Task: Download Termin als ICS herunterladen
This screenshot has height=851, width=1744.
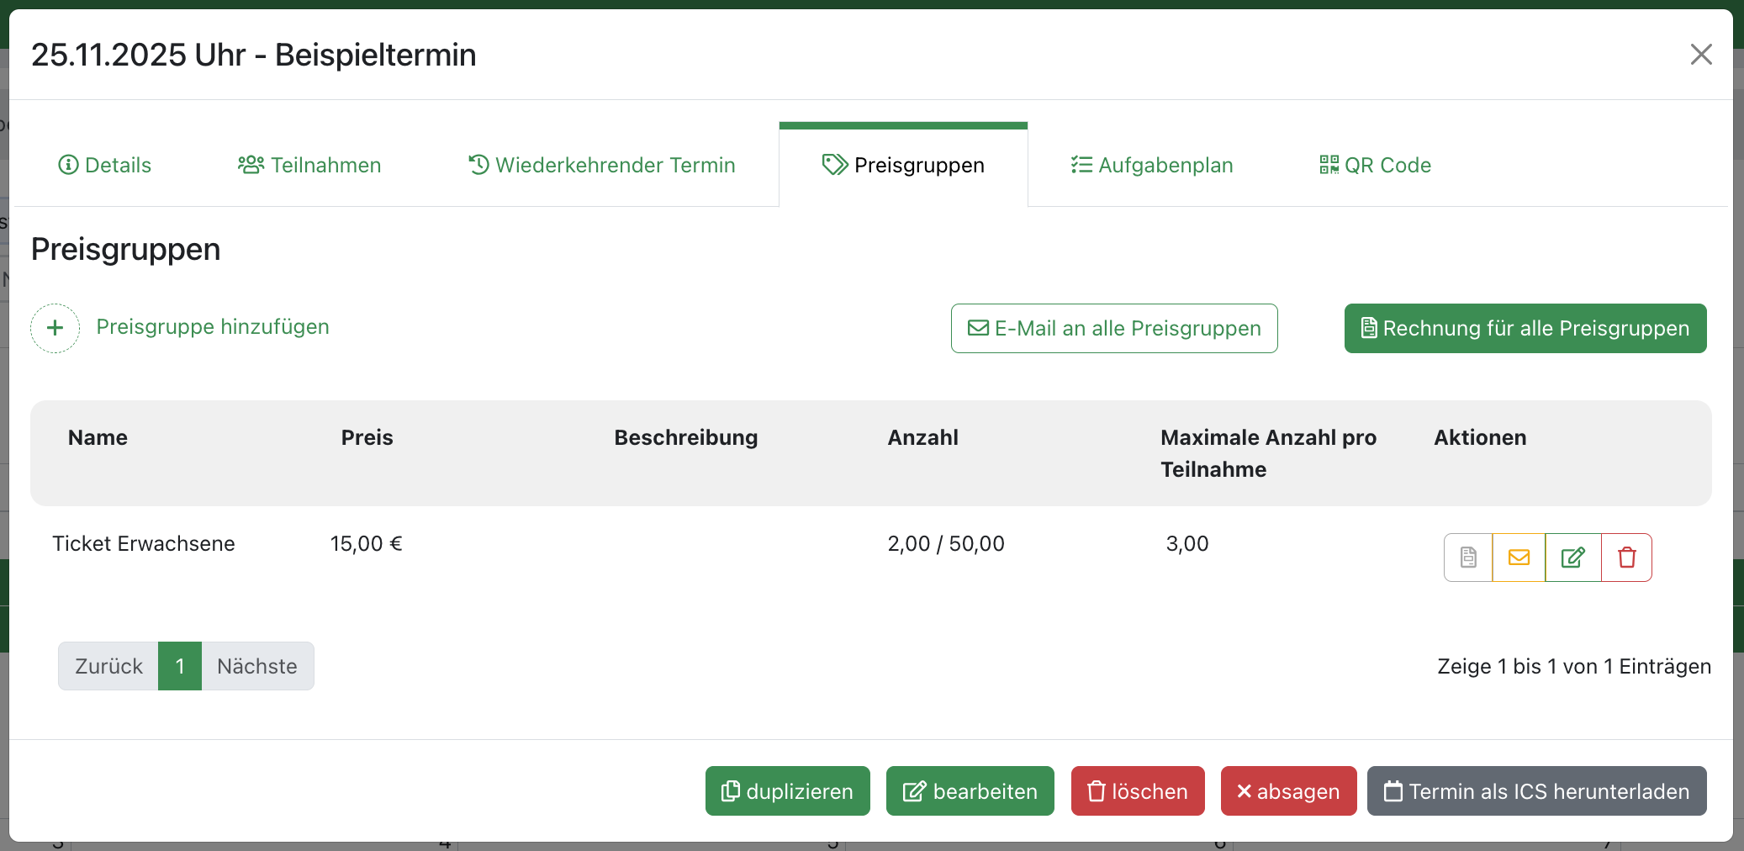Action: coord(1536,791)
